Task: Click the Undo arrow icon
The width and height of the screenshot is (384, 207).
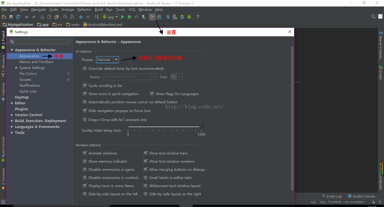Action: [27, 17]
